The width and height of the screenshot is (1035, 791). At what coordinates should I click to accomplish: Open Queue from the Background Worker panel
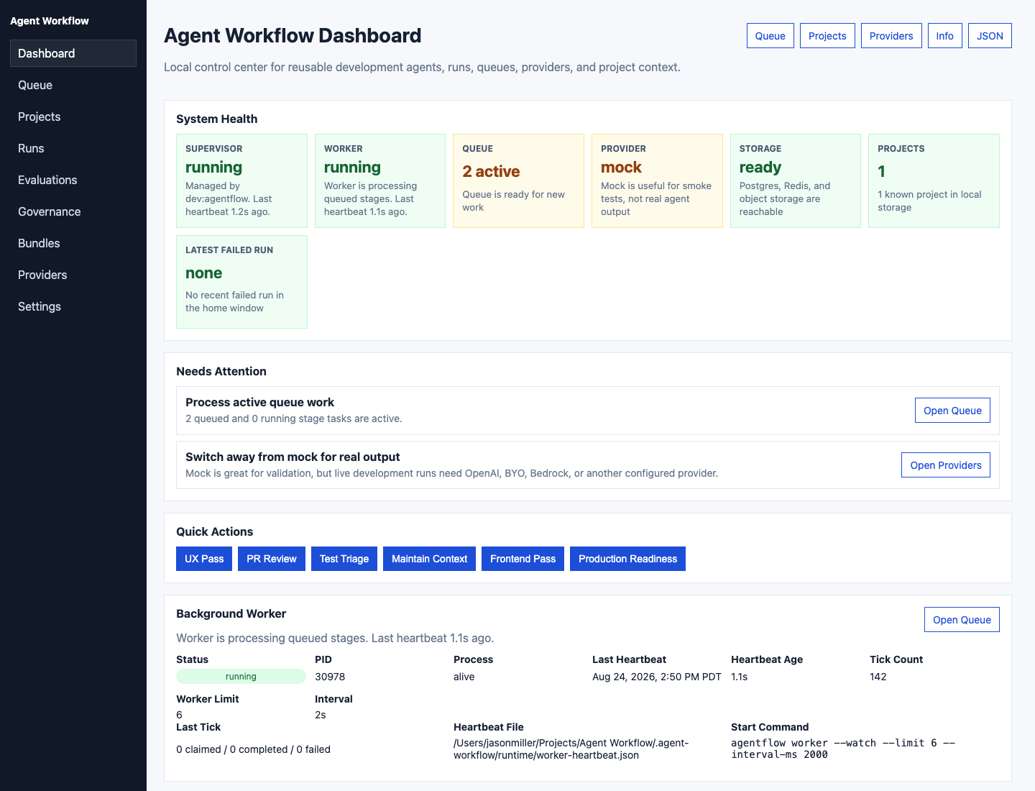962,620
